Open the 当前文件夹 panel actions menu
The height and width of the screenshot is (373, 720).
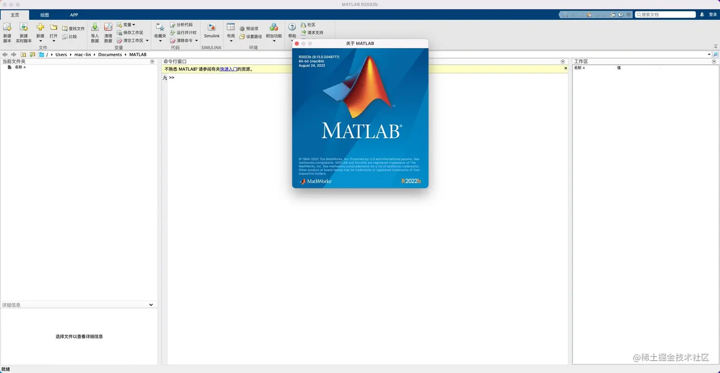point(152,62)
